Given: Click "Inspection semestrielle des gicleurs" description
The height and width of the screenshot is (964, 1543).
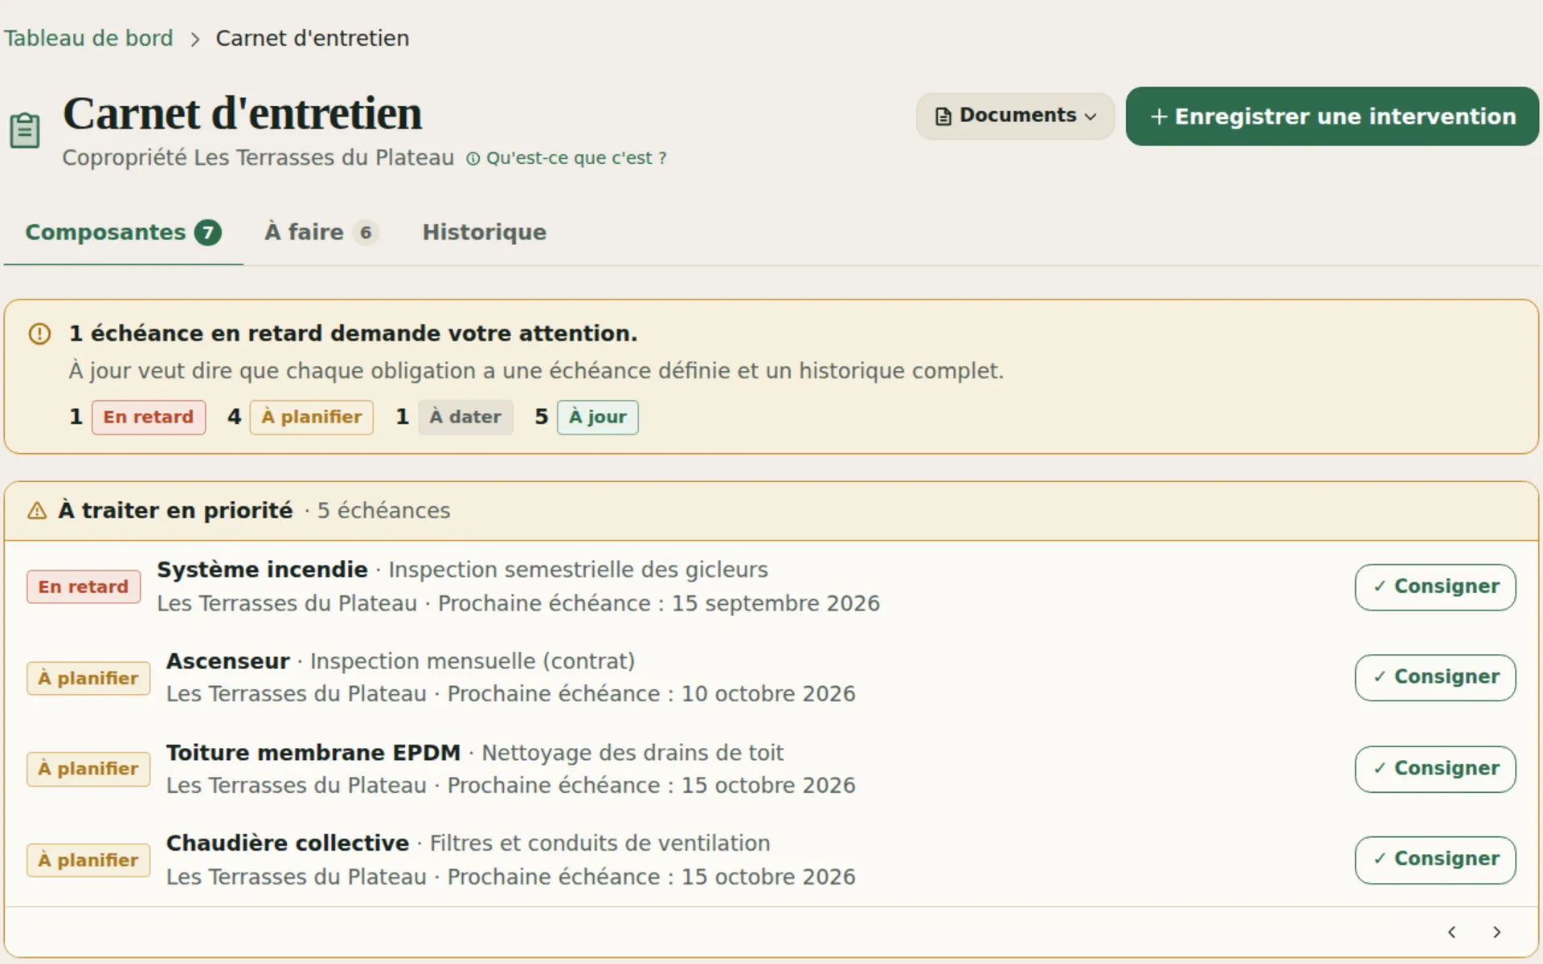Looking at the screenshot, I should pyautogui.click(x=578, y=570).
